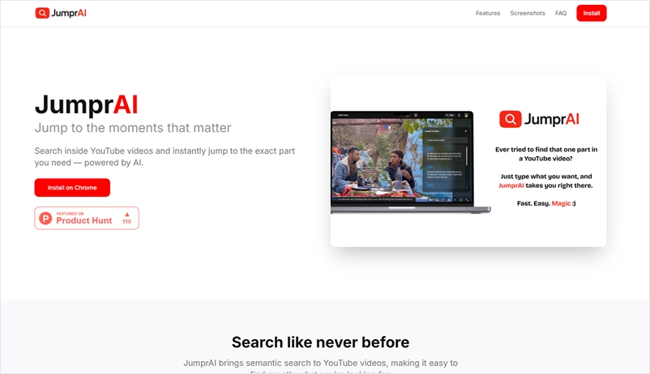Click the Product Hunt upvote triangle icon
The width and height of the screenshot is (650, 374).
tap(126, 215)
